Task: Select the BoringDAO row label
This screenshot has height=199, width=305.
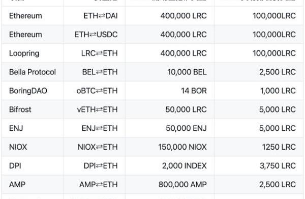Action: [28, 91]
